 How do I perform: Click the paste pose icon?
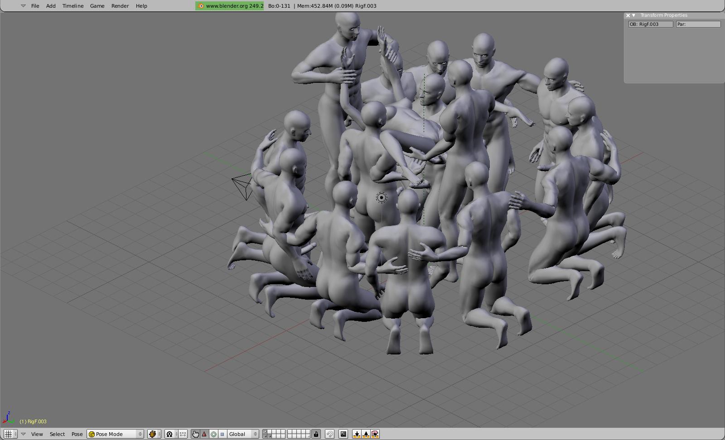[366, 434]
